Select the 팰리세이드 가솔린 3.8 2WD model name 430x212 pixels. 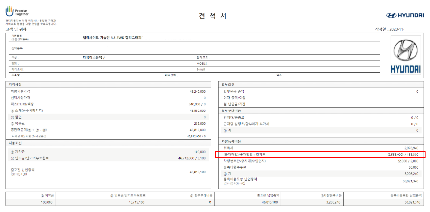(x=112, y=38)
